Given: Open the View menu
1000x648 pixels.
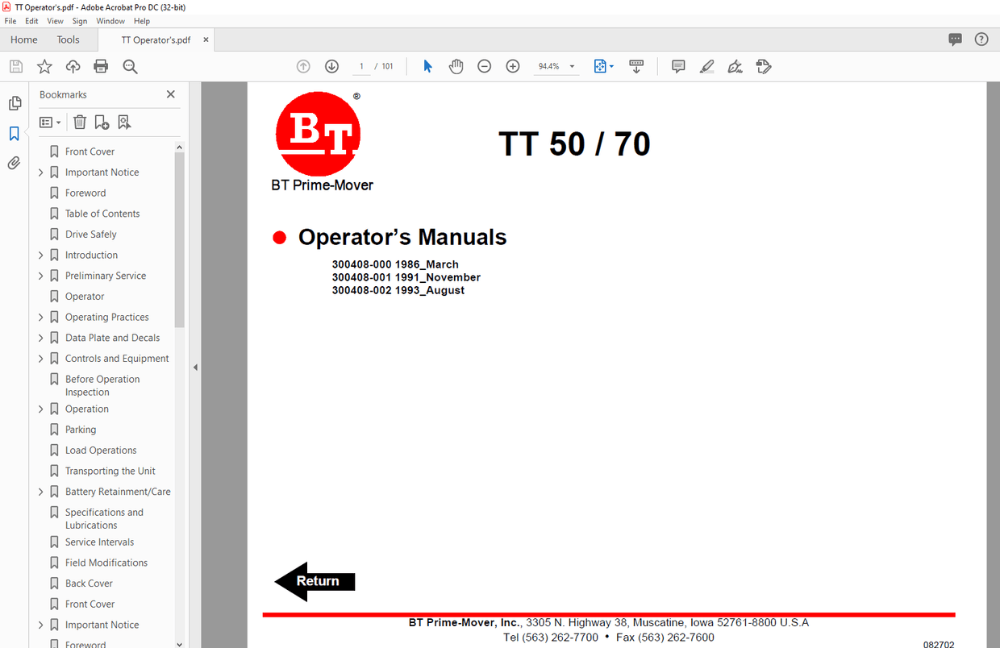Looking at the screenshot, I should [x=55, y=21].
